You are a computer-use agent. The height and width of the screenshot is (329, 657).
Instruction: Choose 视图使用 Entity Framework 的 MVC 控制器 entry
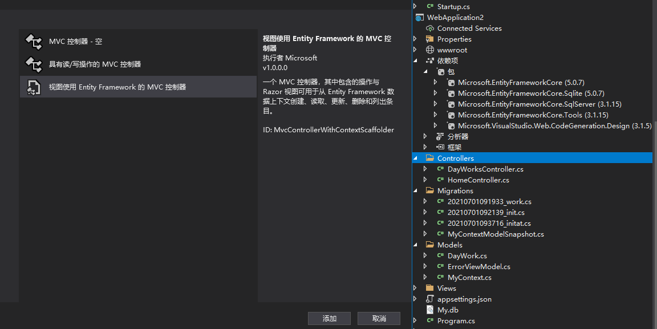click(x=138, y=87)
